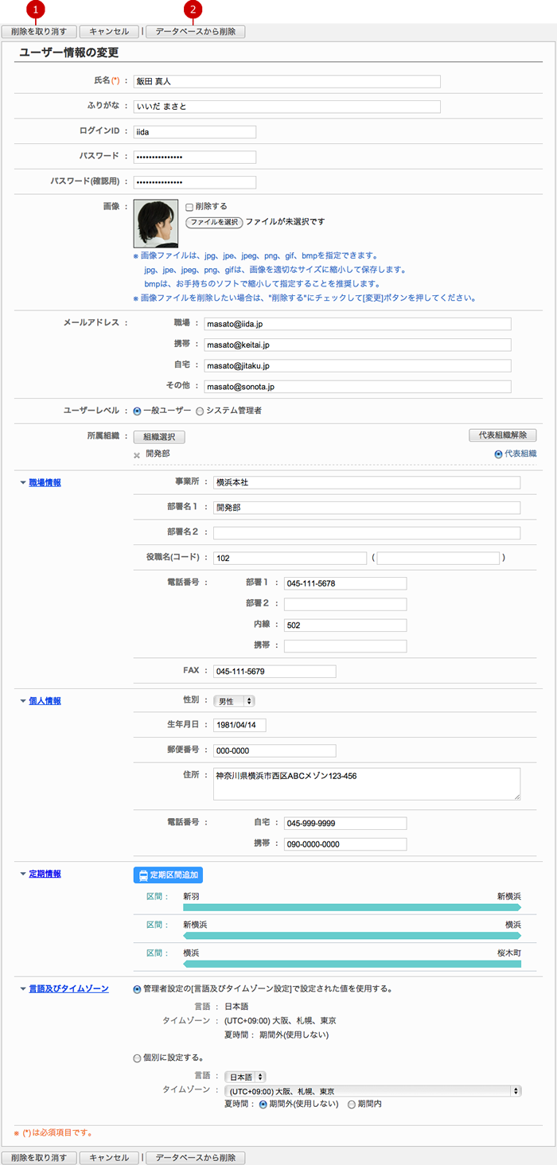Click the 携帯 email field masato@keitai.jp
The image size is (557, 1165).
pos(357,345)
